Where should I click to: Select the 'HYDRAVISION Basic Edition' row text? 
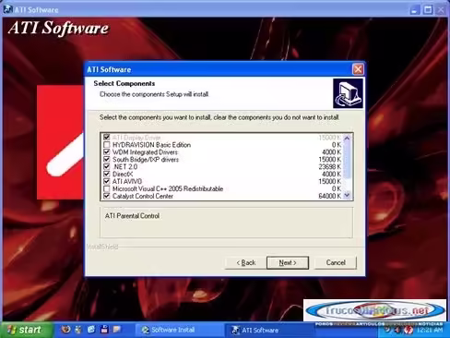[151, 145]
